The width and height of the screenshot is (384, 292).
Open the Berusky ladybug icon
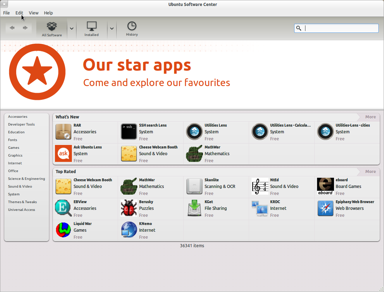point(129,208)
